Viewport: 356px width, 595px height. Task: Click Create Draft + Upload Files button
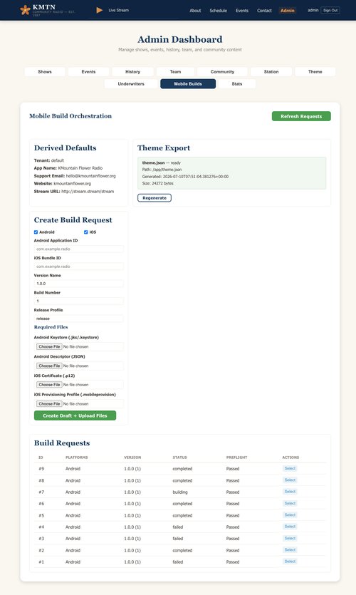coord(75,416)
